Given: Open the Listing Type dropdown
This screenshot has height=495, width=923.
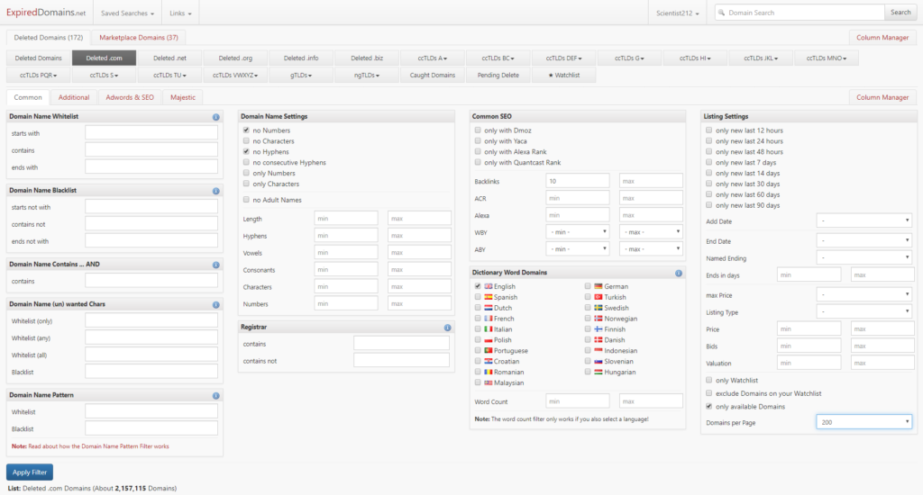Looking at the screenshot, I should pyautogui.click(x=864, y=311).
